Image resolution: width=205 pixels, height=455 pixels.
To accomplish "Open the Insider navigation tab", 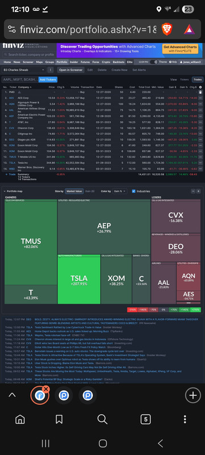I will 74,62.
